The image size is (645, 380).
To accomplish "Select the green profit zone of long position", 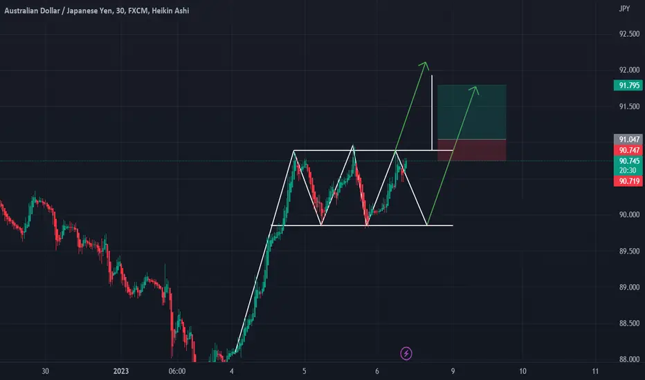I will click(x=472, y=112).
